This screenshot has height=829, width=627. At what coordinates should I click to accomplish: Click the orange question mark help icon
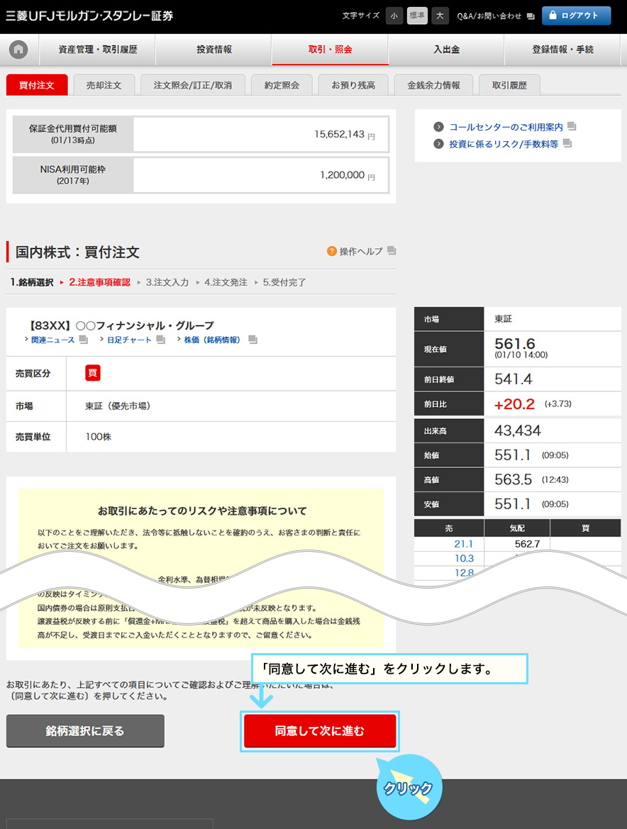point(331,251)
